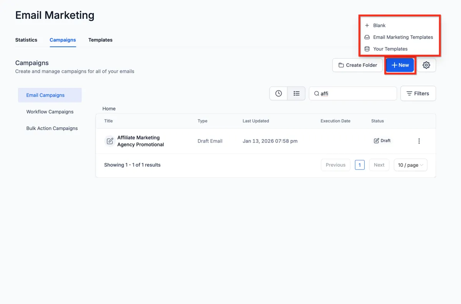The height and width of the screenshot is (304, 461).
Task: Click the blue New button
Action: 400,65
